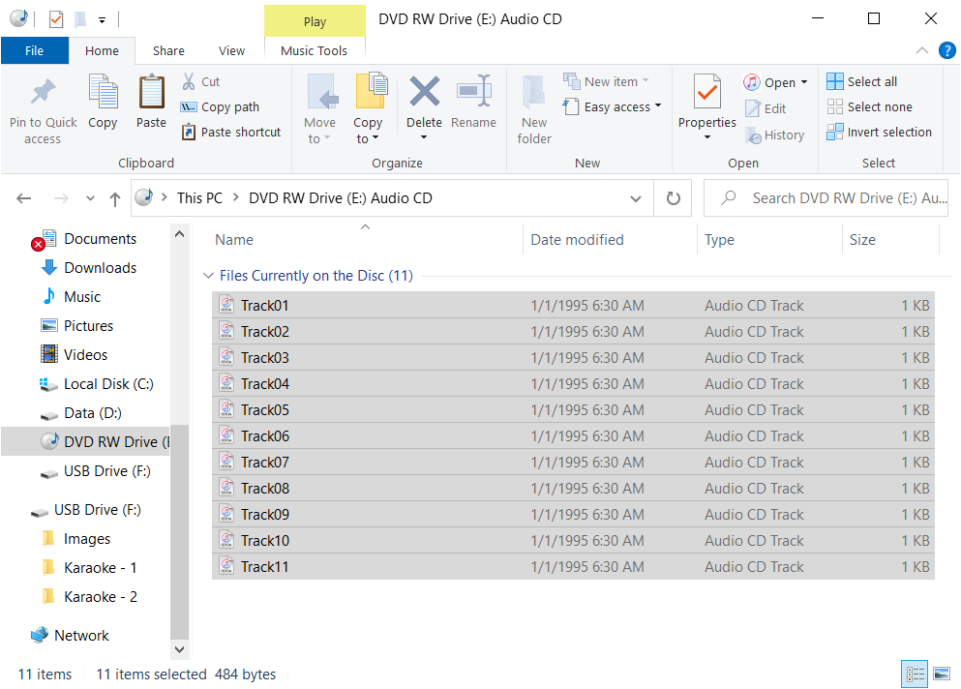Screen dimensions: 961x689
Task: Open the File menu tab
Action: tap(34, 50)
